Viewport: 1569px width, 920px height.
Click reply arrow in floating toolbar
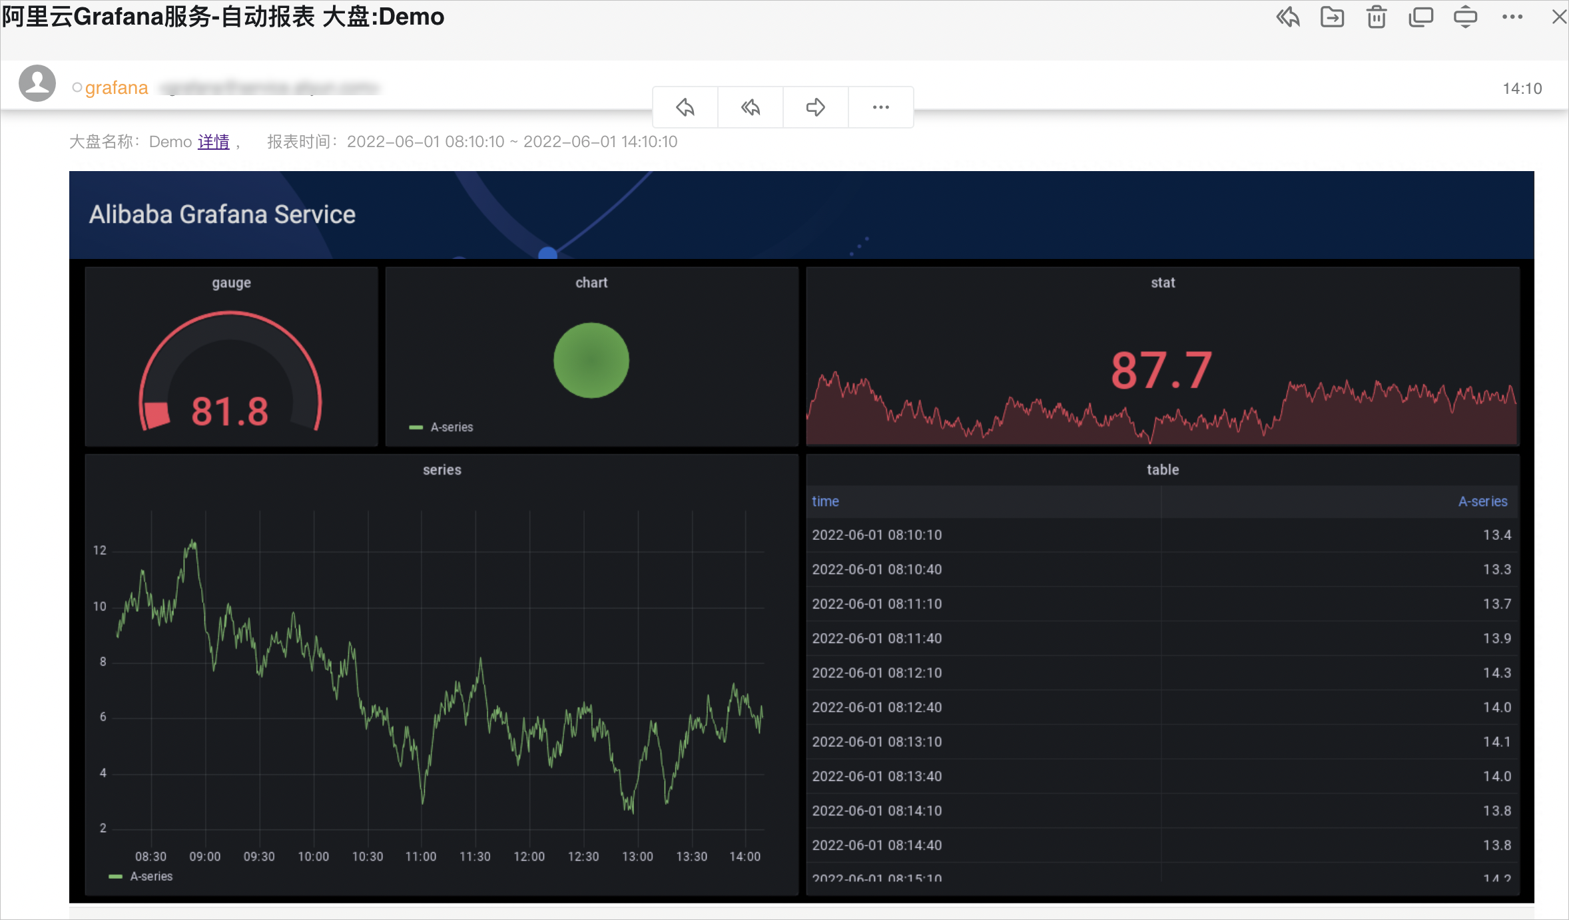[x=685, y=107]
